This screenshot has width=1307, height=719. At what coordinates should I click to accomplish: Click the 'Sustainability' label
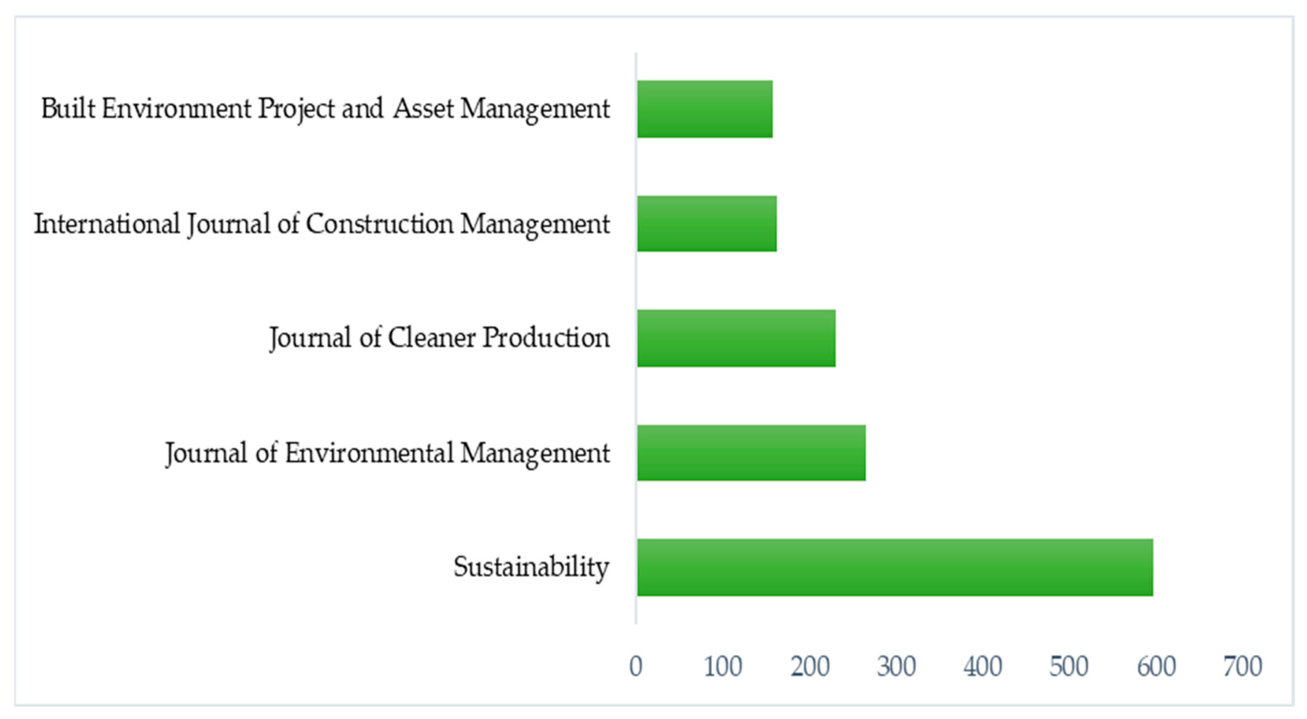(531, 567)
